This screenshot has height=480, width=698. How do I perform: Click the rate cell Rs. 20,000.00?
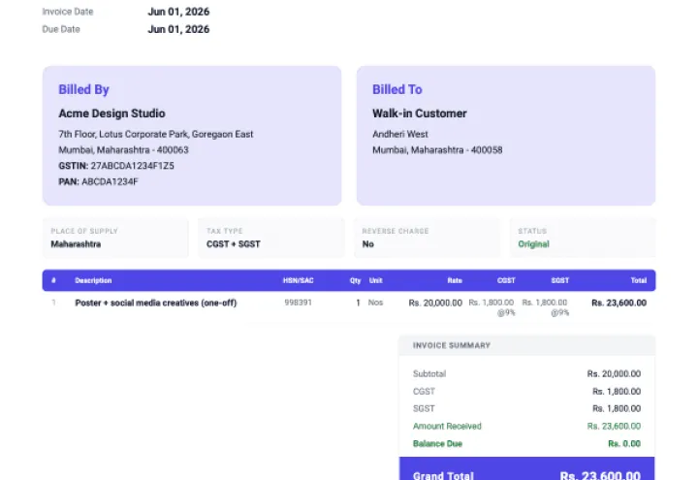(435, 303)
